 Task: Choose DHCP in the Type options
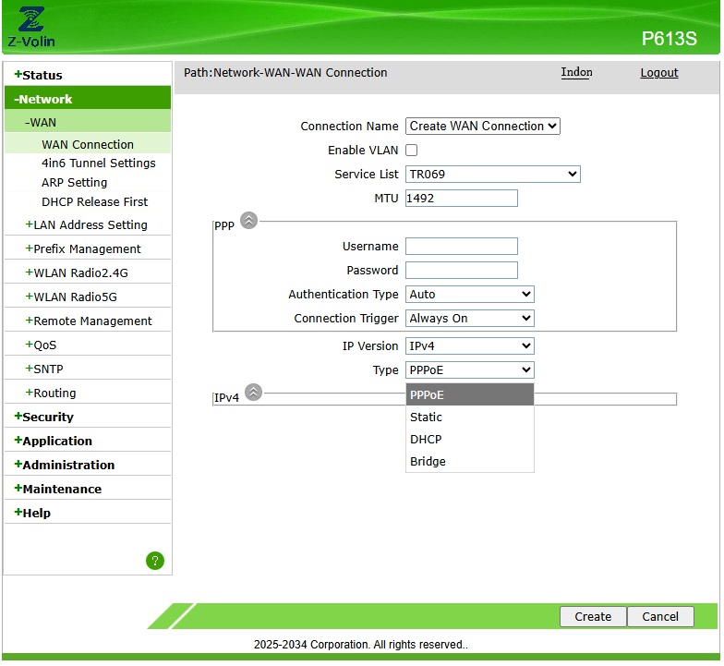(x=469, y=440)
